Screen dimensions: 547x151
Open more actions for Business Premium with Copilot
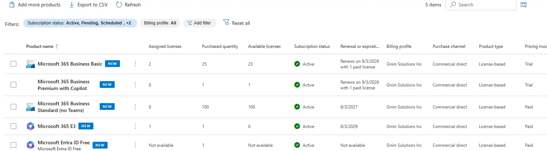135,85
